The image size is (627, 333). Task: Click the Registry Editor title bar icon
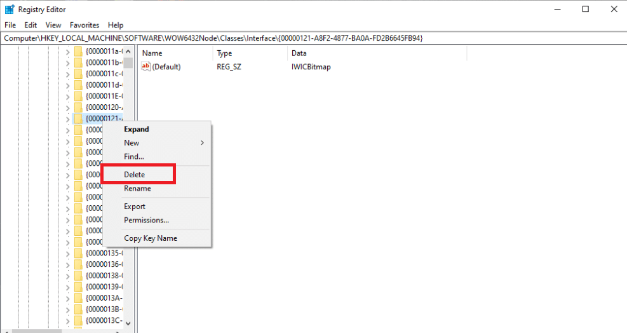tap(10, 9)
